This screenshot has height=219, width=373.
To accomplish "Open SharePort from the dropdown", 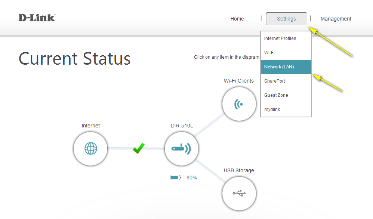I will coord(275,81).
